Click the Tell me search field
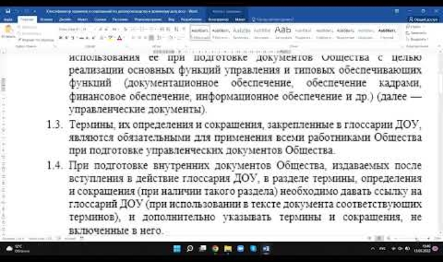This screenshot has height=262, width=443. pyautogui.click(x=273, y=19)
